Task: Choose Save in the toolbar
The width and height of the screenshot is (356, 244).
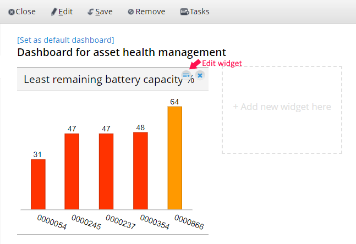Action: coord(100,12)
